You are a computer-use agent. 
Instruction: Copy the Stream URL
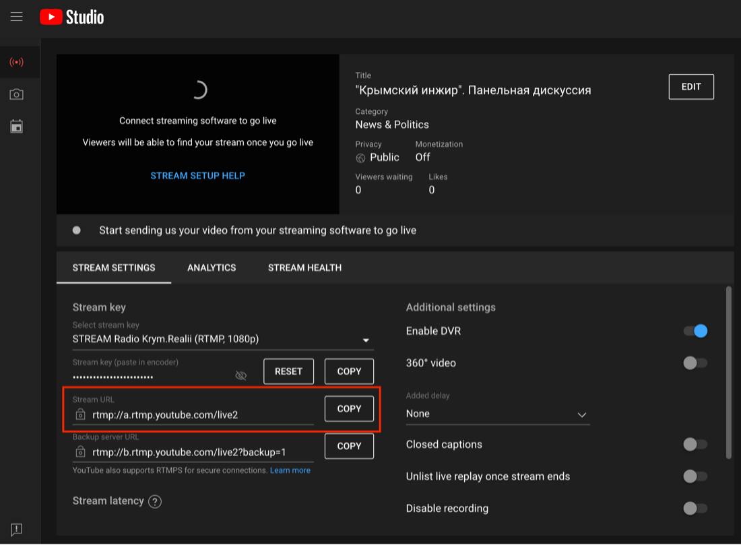click(349, 409)
